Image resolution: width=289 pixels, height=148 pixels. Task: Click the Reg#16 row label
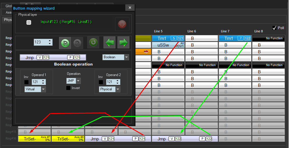pos(11,138)
